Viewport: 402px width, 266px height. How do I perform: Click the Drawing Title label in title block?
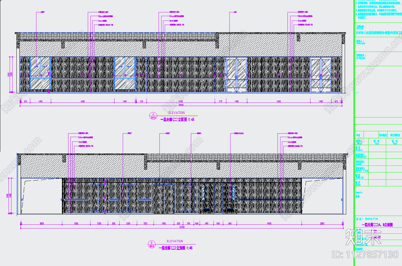pos(372,219)
